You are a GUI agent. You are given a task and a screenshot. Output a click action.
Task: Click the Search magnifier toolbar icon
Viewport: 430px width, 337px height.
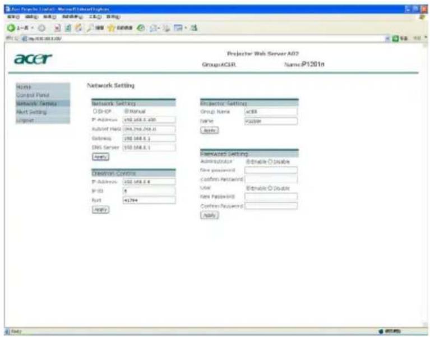(90, 27)
